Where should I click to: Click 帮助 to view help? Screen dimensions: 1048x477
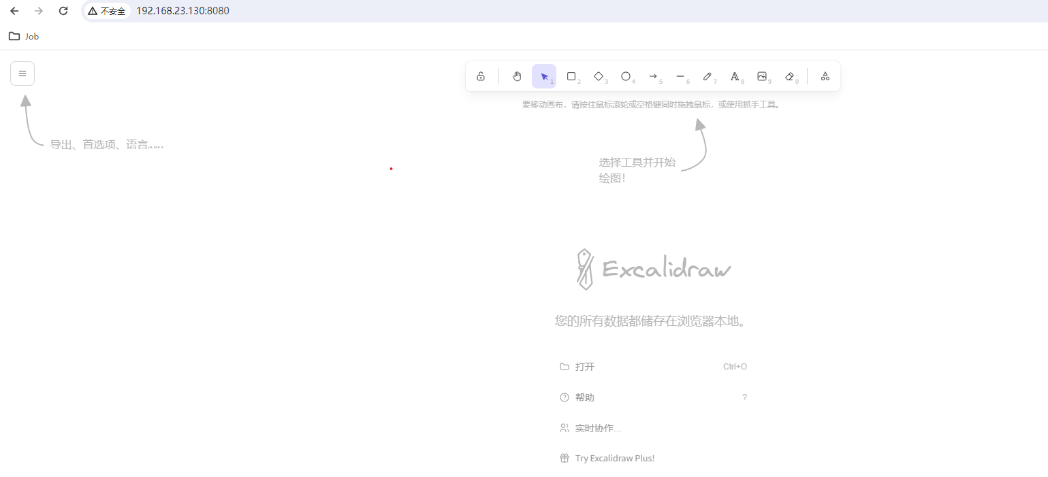[584, 397]
